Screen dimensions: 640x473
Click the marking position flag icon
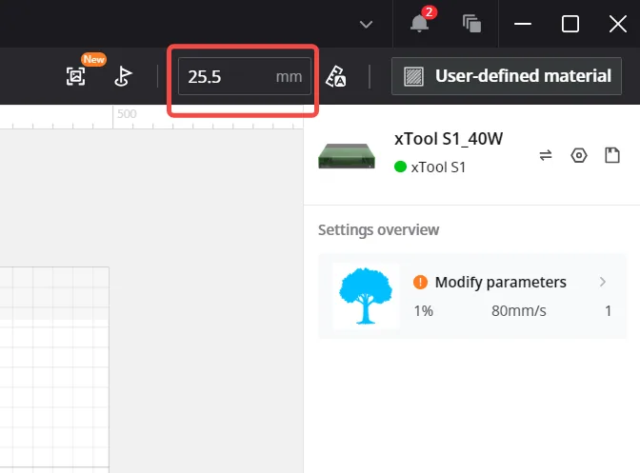click(123, 76)
